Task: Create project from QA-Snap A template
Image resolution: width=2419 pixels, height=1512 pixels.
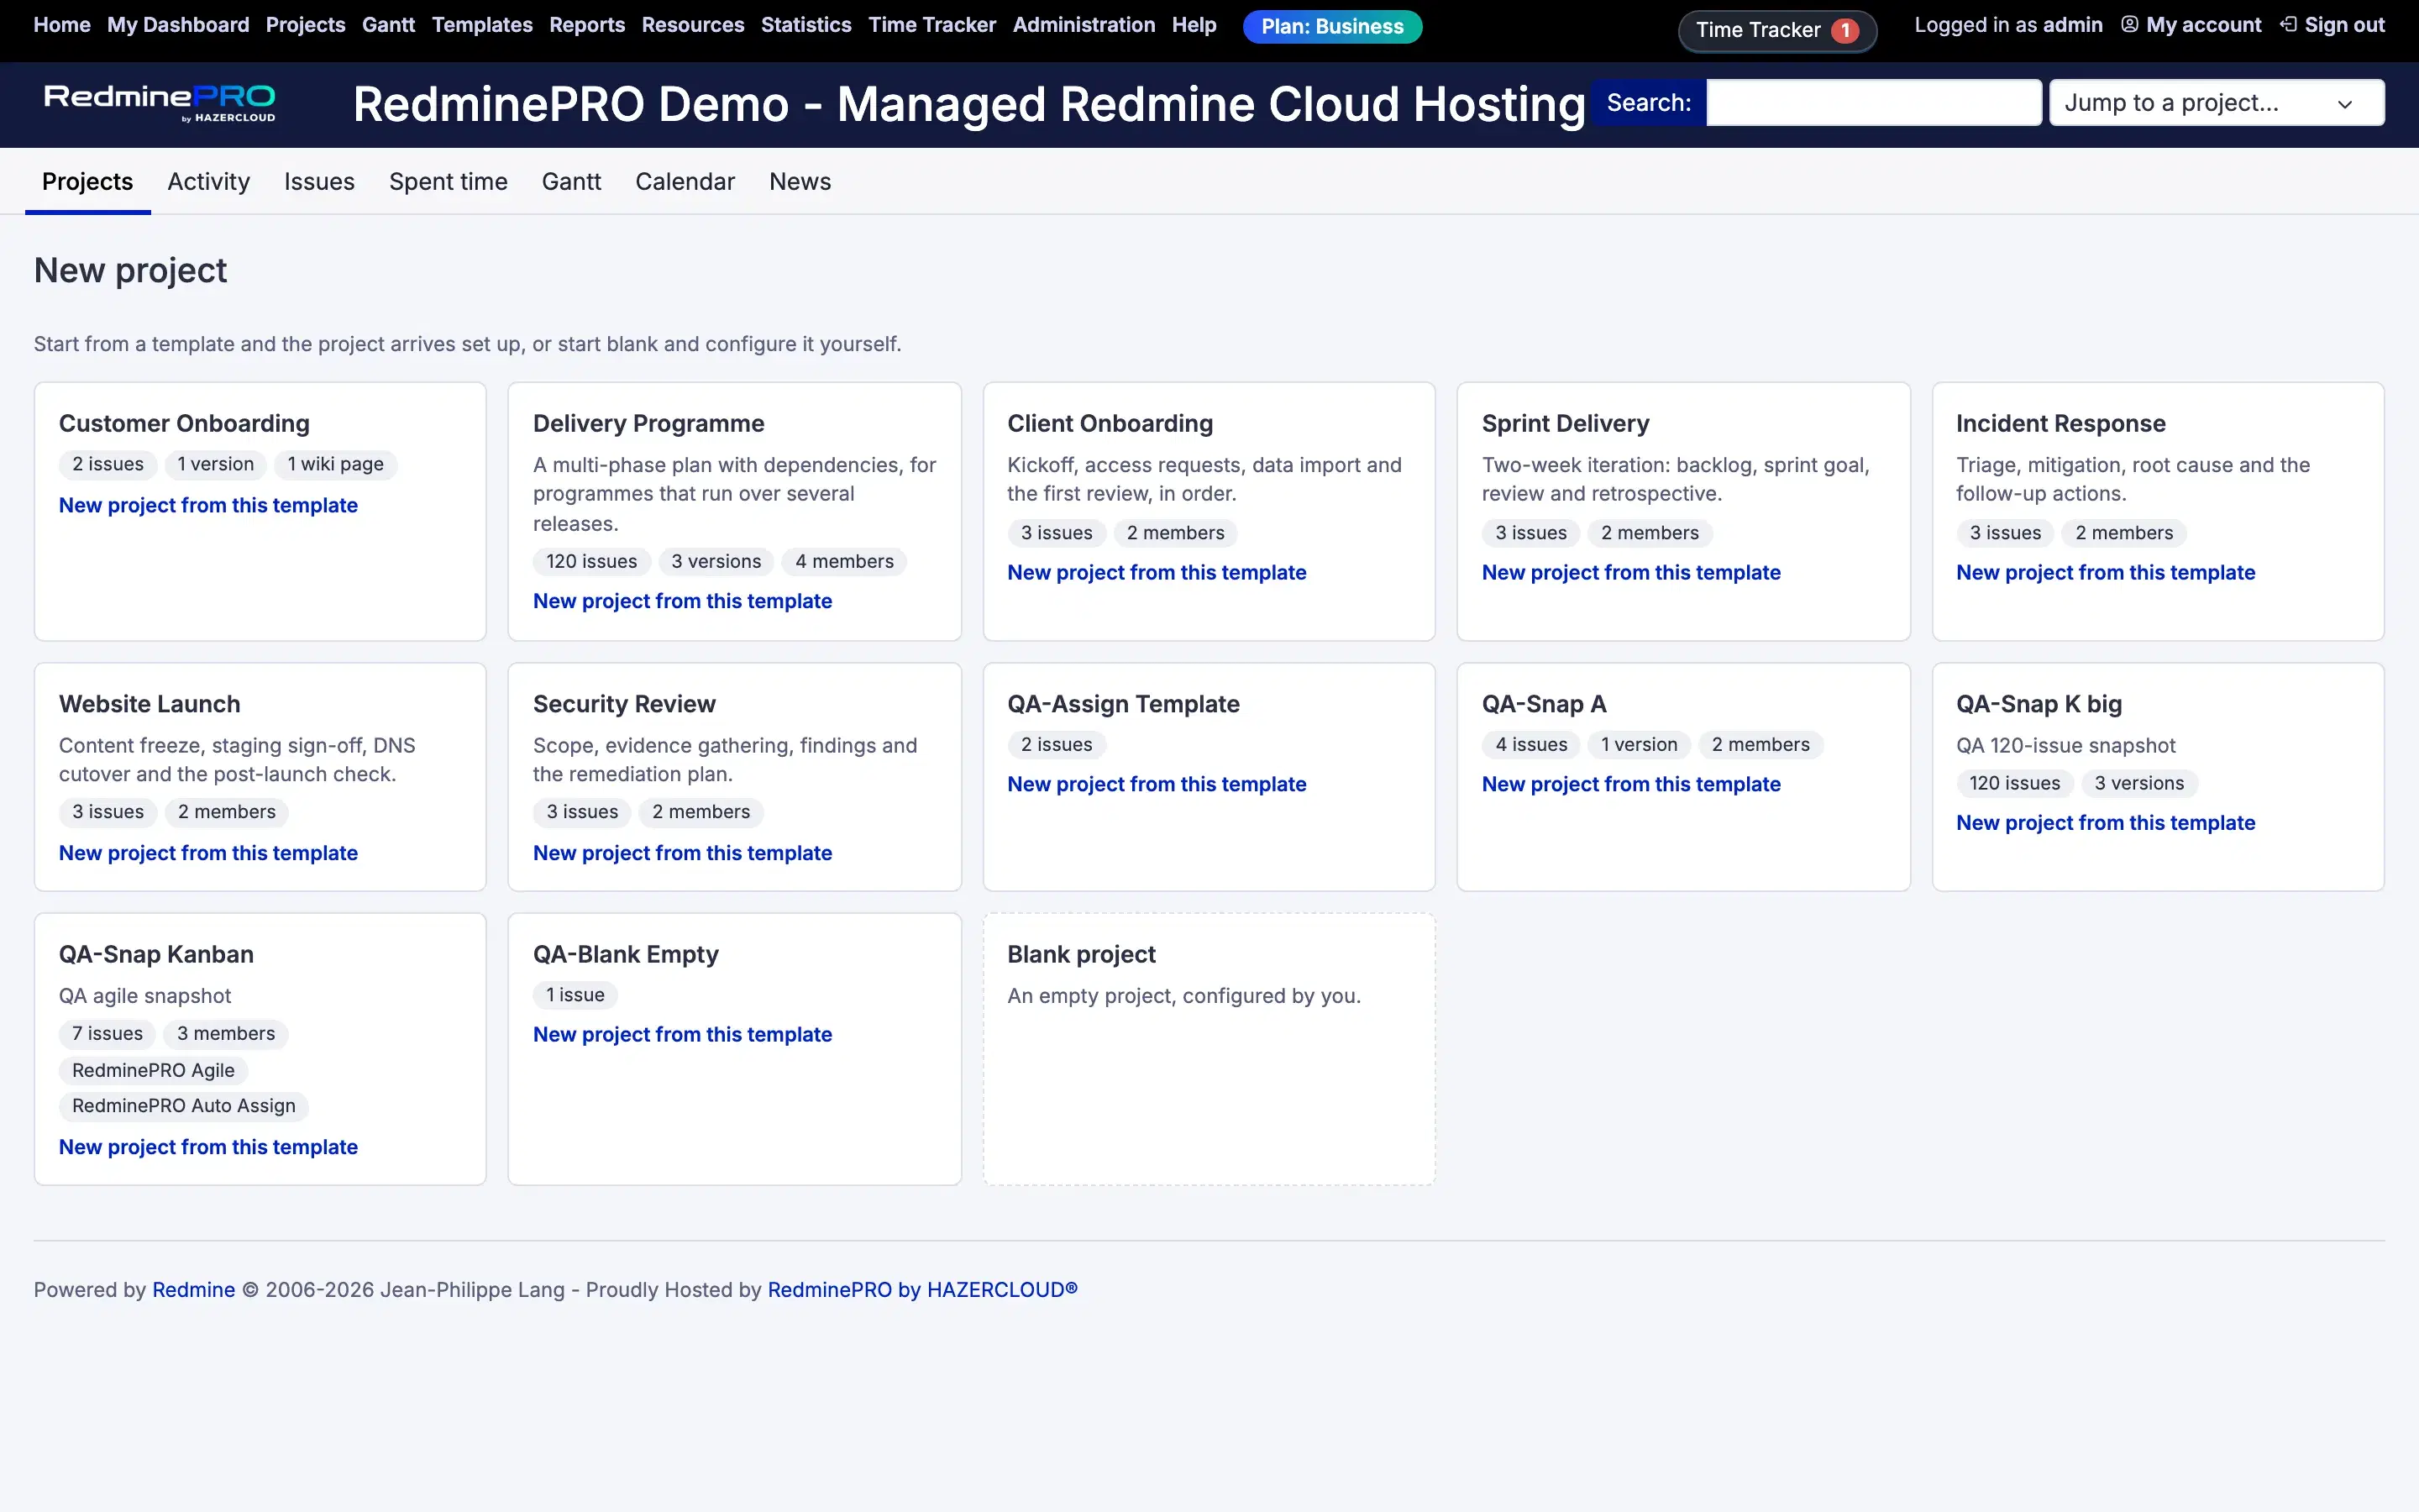Action: (x=1630, y=784)
